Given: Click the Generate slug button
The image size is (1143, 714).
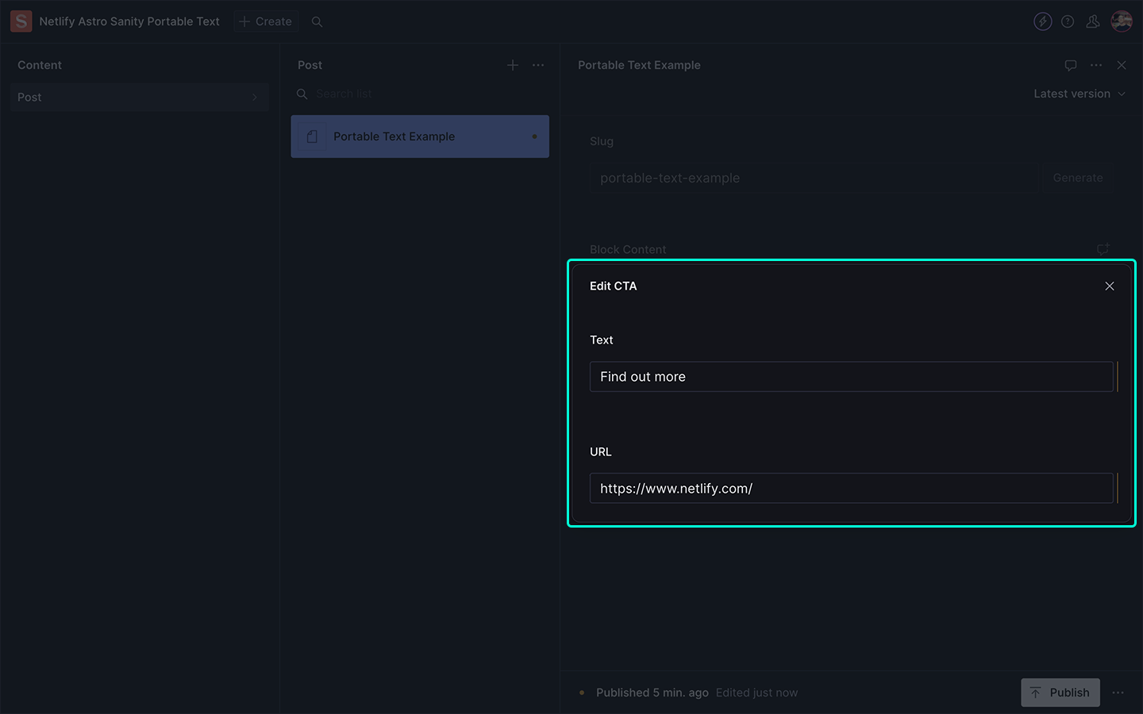Looking at the screenshot, I should 1078,178.
